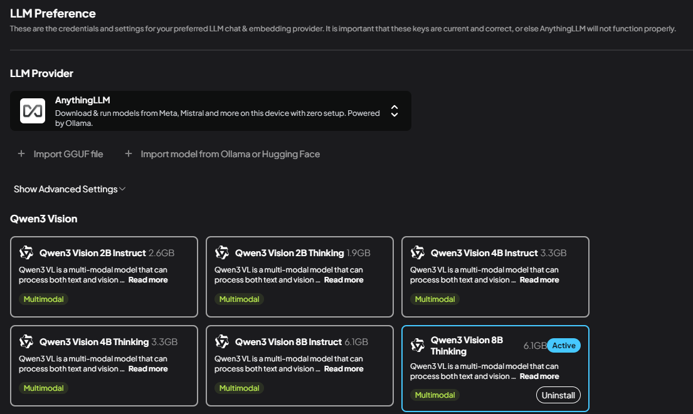The width and height of the screenshot is (693, 414).
Task: Click the Qwen logo on 4B Instruct card
Action: click(418, 252)
